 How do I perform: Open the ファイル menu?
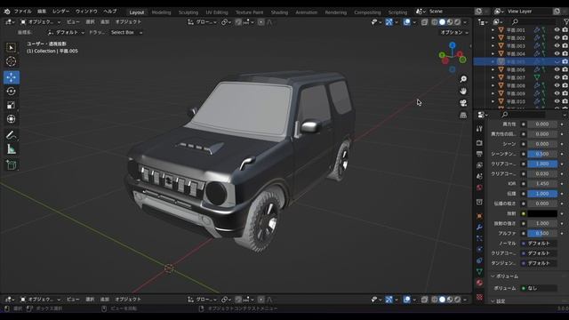[x=22, y=12]
